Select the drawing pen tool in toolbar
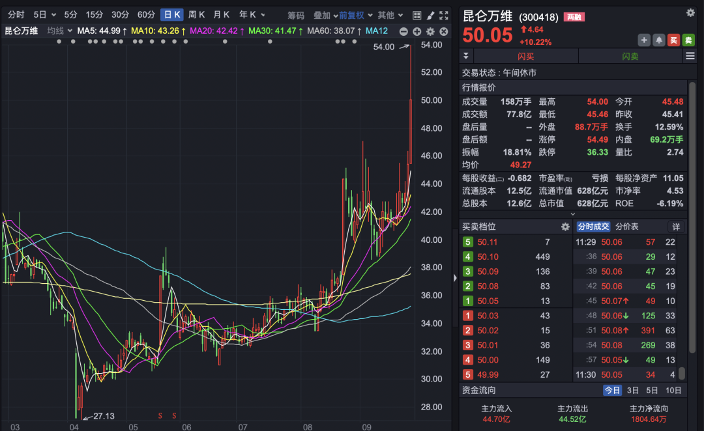Viewport: 704px width, 431px height. (430, 14)
